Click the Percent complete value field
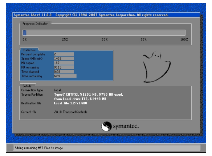The image size is (212, 156). [x=64, y=54]
